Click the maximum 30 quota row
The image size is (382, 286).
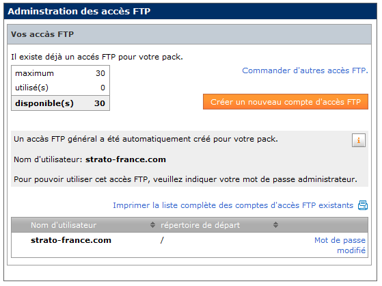coord(60,73)
